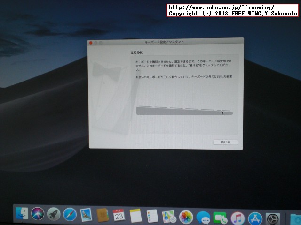Open Maps icon in Dock
301x225 pixels.
[x=169, y=217]
